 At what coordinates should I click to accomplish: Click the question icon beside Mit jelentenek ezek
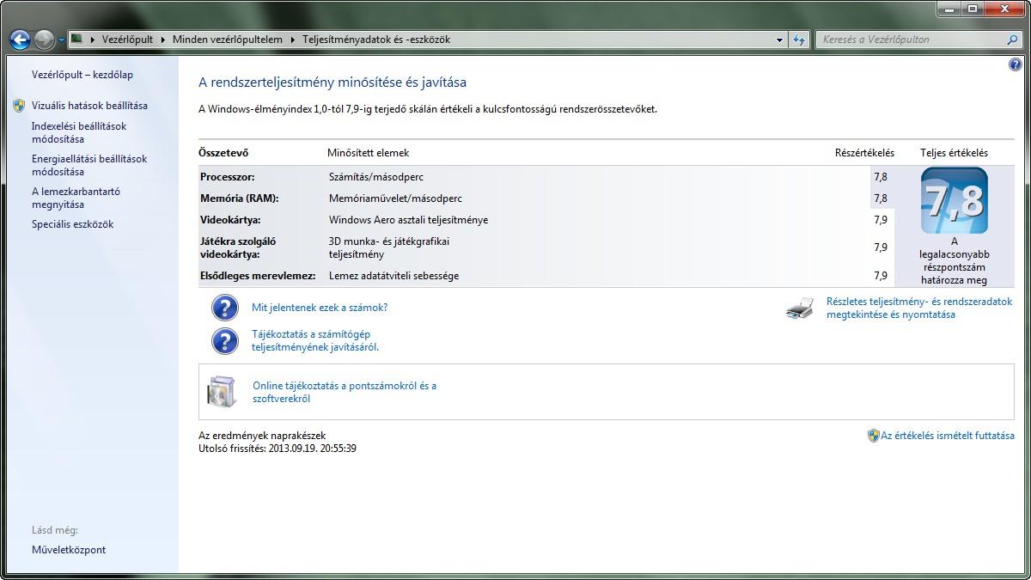pyautogui.click(x=224, y=308)
